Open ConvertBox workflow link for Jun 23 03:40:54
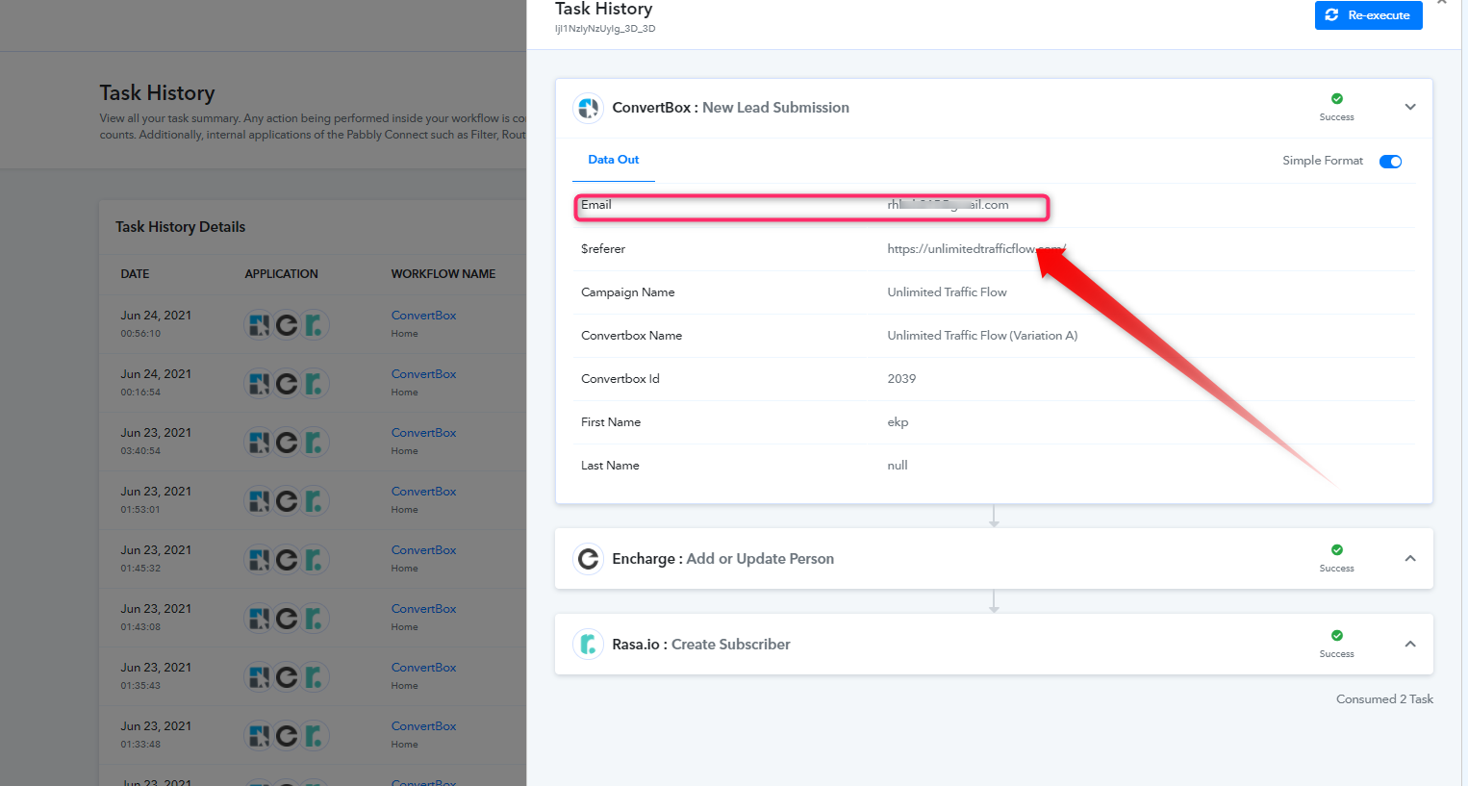This screenshot has width=1468, height=786. tap(424, 433)
